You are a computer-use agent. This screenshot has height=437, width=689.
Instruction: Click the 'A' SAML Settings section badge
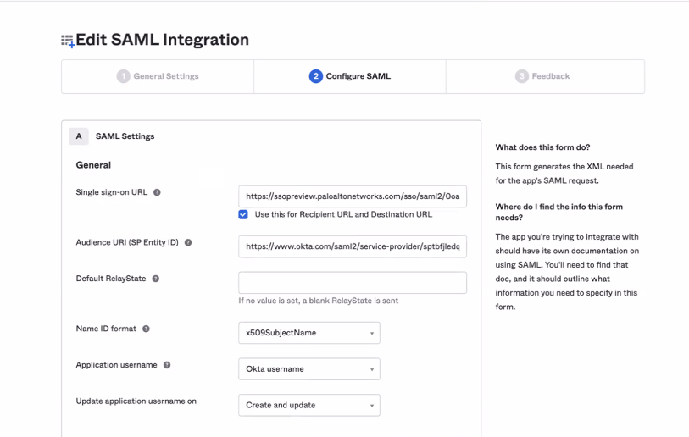point(79,136)
